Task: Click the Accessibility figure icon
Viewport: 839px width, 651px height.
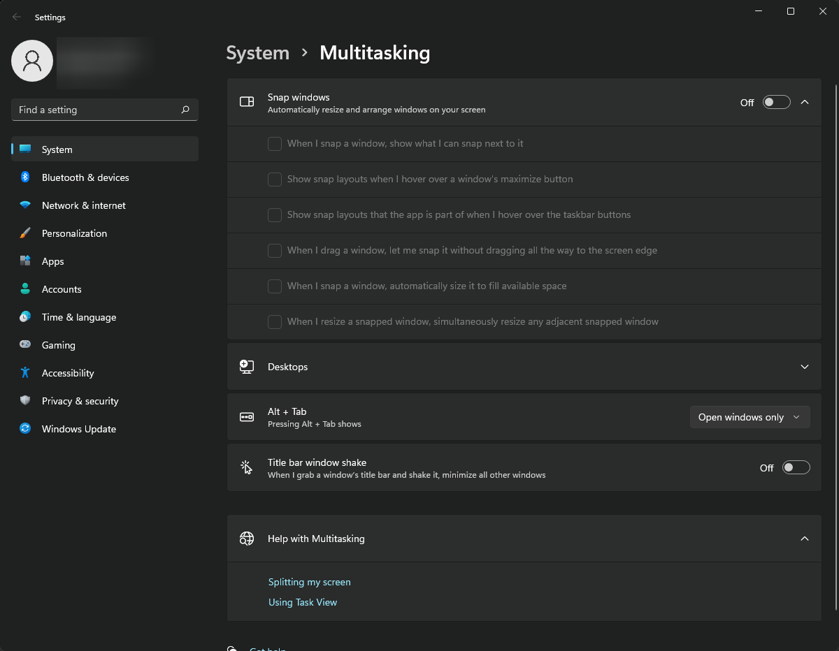Action: [25, 373]
